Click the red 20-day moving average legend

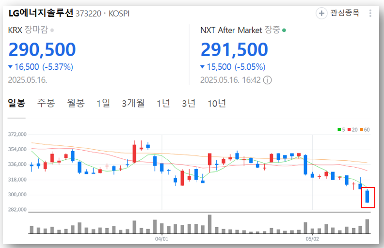[352, 130]
